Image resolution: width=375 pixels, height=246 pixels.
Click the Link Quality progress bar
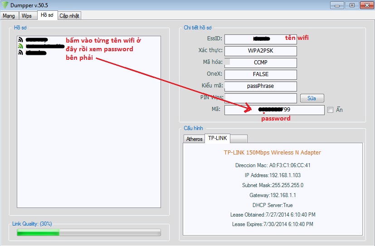[x=88, y=232]
